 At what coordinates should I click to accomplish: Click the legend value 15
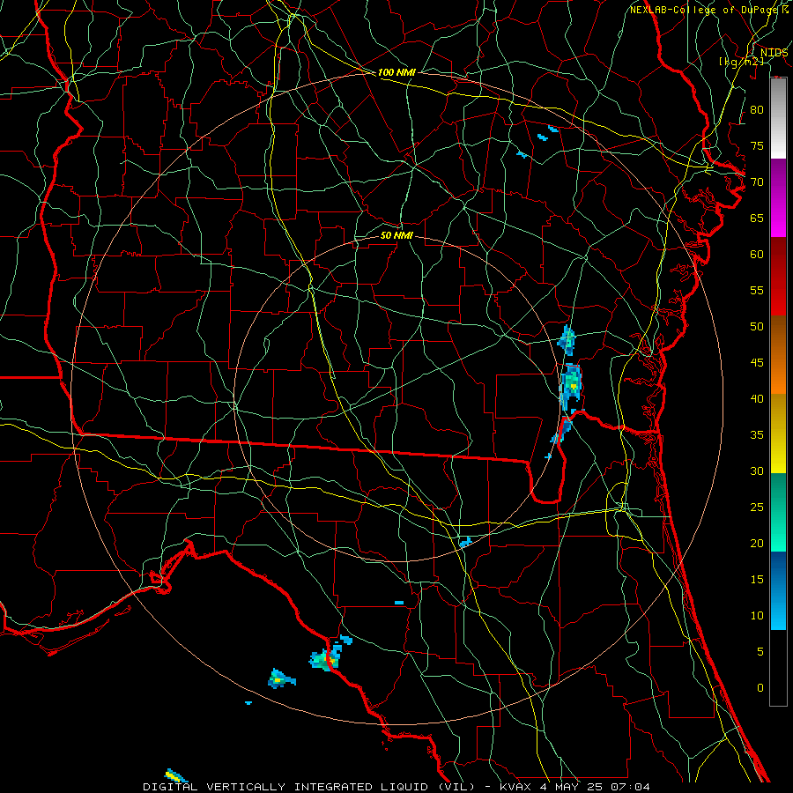pyautogui.click(x=757, y=580)
